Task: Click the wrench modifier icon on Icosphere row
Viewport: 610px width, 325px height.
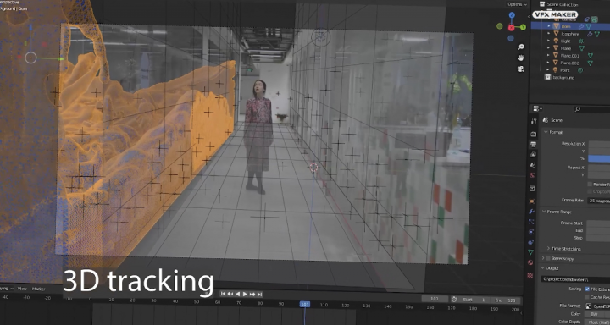Action: [590, 34]
